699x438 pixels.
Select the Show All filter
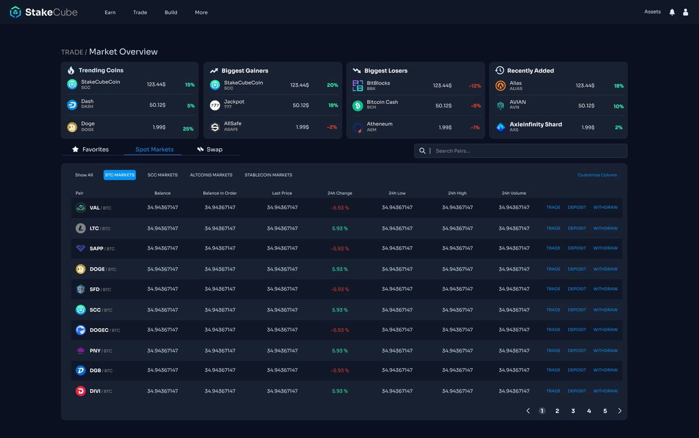click(84, 175)
